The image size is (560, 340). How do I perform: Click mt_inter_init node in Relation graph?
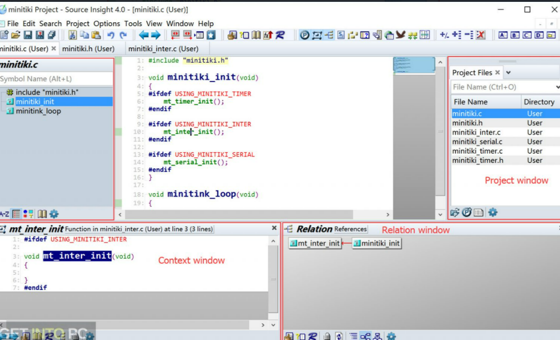315,243
